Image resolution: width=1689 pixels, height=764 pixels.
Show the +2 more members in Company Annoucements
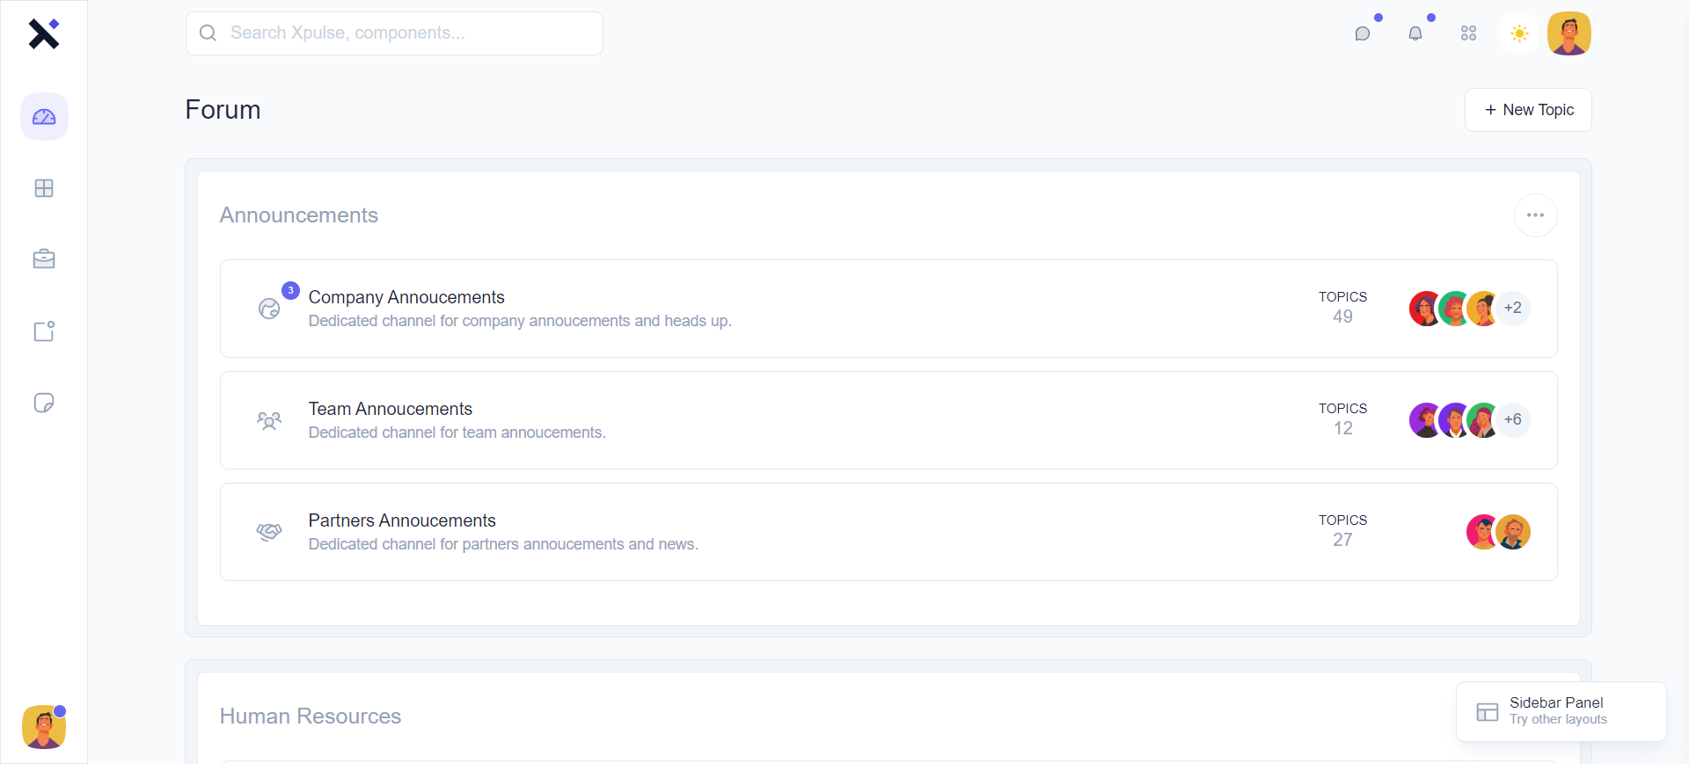coord(1513,309)
